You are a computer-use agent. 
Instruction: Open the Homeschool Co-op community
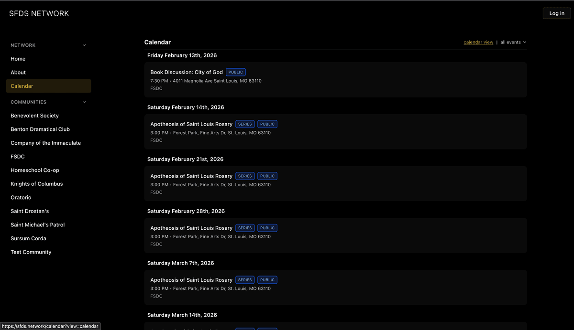point(35,170)
